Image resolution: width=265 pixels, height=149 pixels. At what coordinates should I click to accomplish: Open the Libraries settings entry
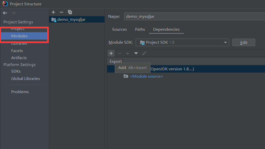click(19, 43)
